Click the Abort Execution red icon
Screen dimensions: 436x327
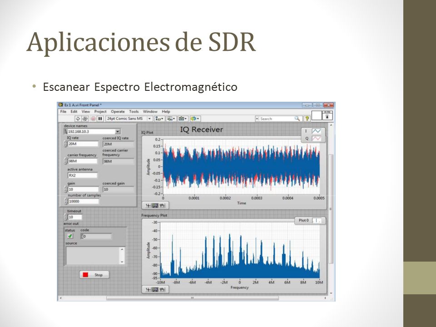[93, 119]
